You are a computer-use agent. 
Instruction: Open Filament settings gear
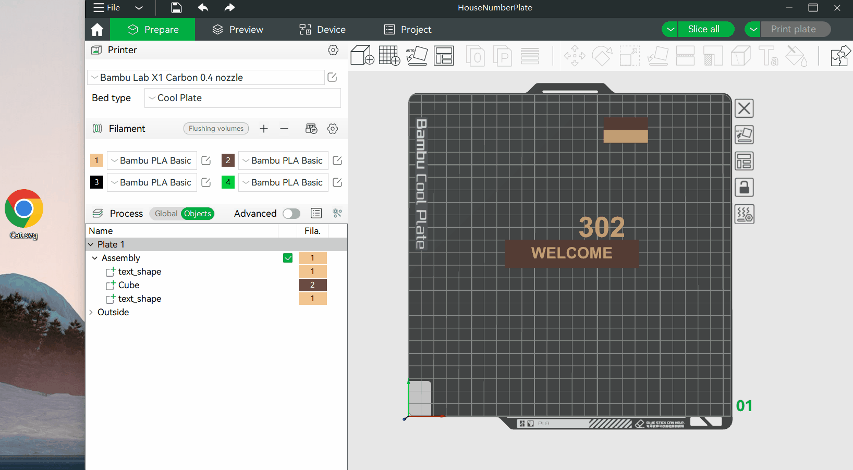pyautogui.click(x=333, y=129)
